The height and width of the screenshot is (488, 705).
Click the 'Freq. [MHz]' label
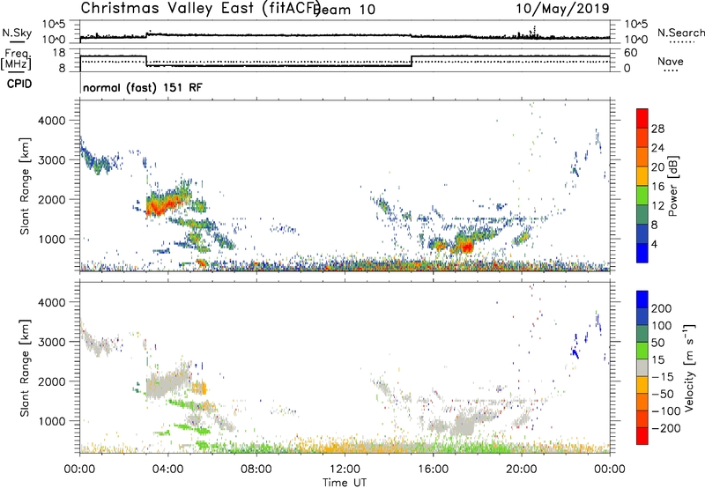point(17,60)
